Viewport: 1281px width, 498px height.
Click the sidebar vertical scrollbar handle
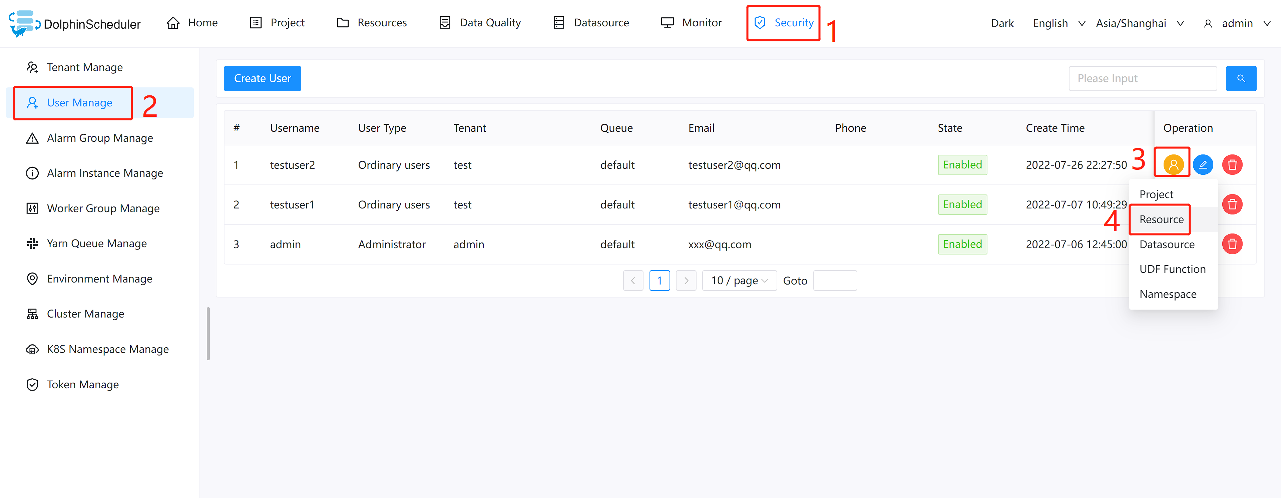point(208,333)
